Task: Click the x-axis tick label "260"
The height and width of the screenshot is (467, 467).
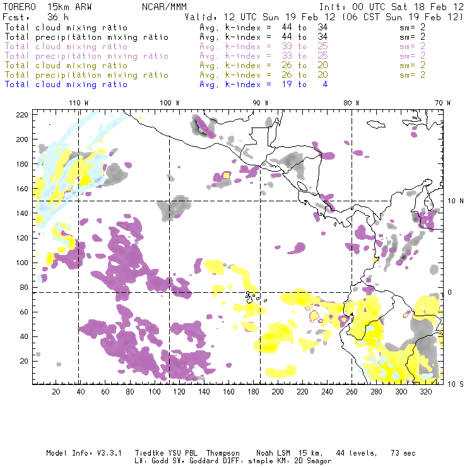Action: point(352,392)
